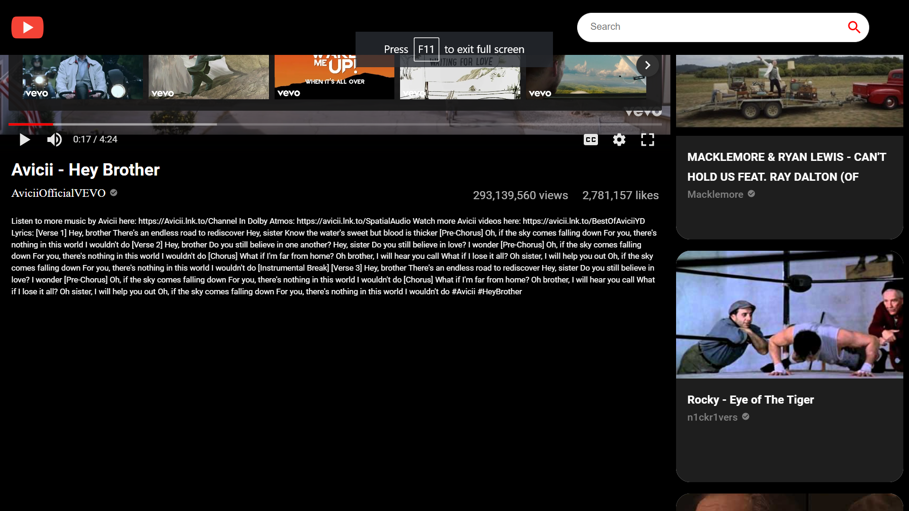Click the n1ckr1vers channel name
Viewport: 909px width, 511px height.
point(712,417)
